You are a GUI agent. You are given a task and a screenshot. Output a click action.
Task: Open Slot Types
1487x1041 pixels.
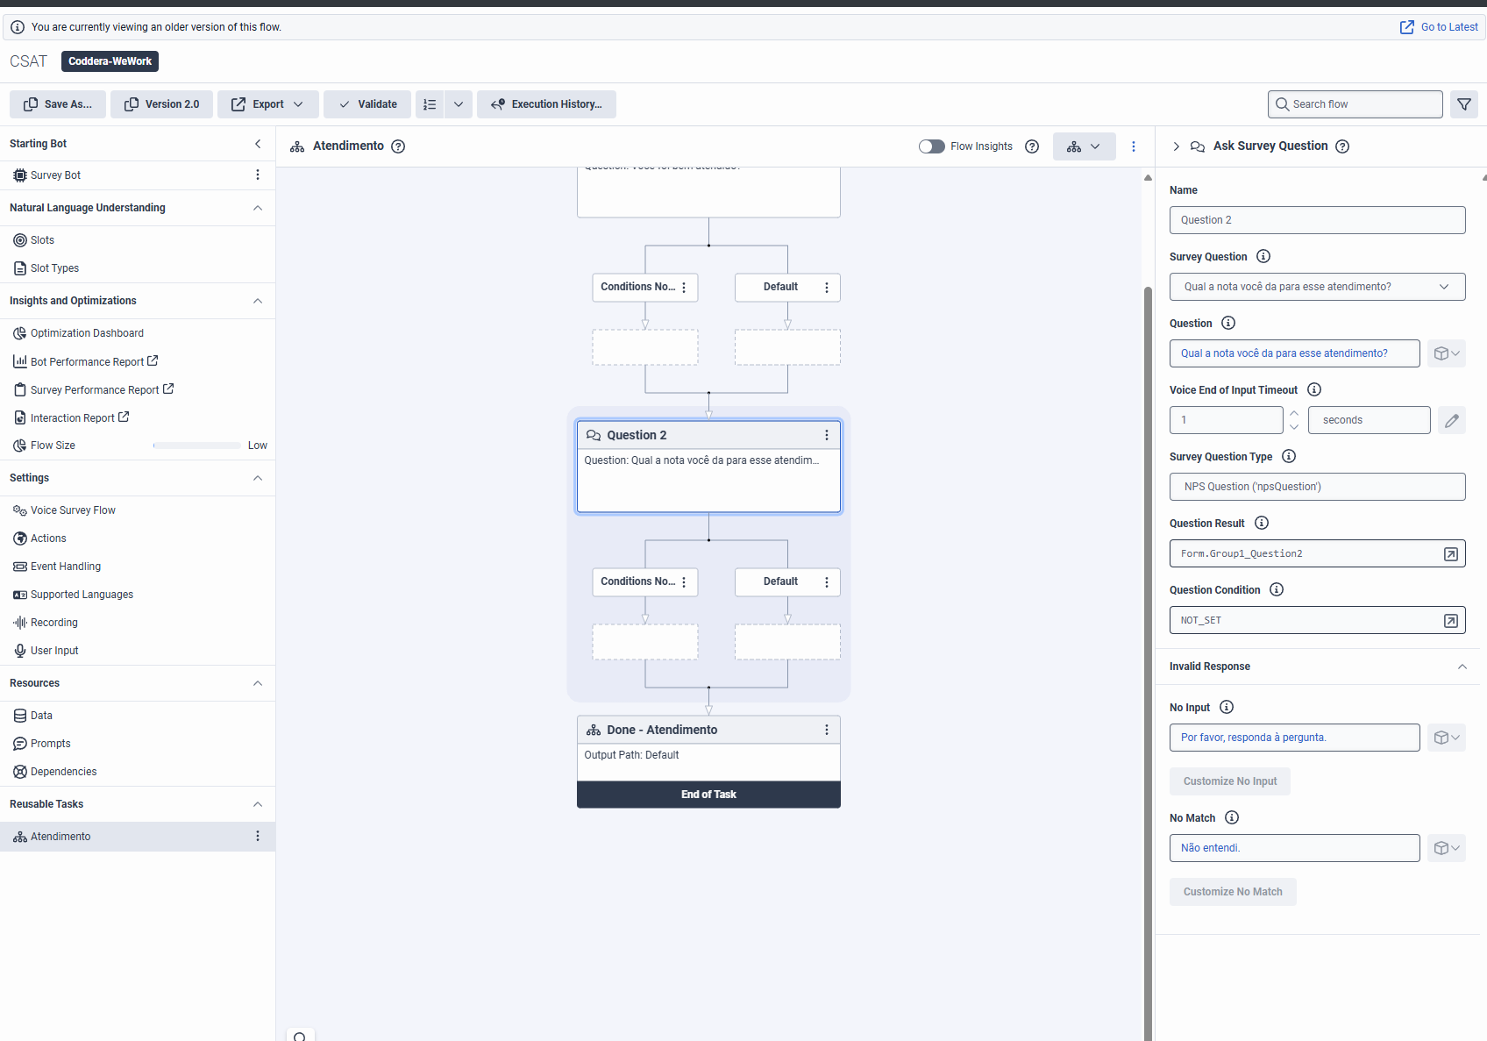[54, 268]
